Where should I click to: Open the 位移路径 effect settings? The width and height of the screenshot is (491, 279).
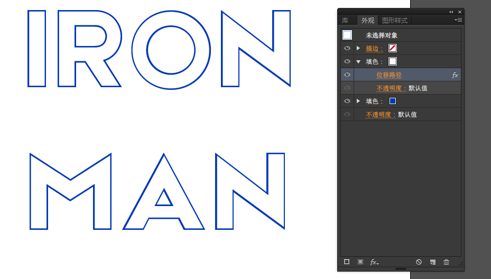tap(389, 75)
